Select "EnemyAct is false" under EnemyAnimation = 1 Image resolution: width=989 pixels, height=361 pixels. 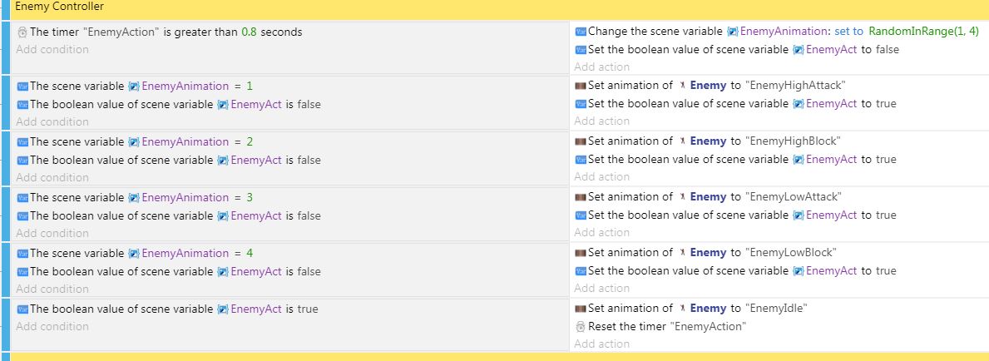(169, 105)
